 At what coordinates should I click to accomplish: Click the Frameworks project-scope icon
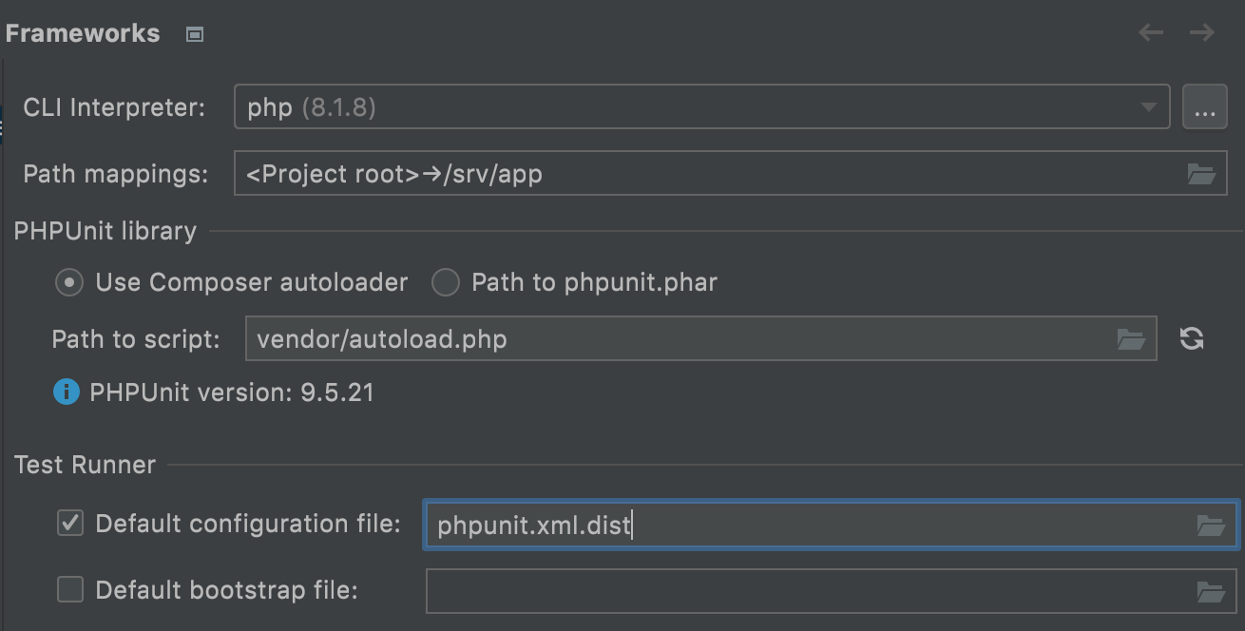coord(195,34)
